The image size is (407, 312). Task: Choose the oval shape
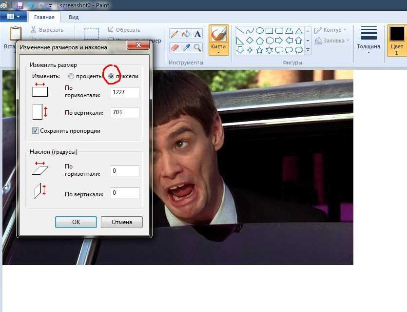[260, 31]
